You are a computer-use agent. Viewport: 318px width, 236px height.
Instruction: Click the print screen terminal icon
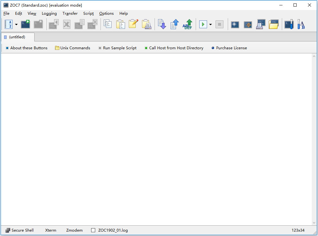pos(261,24)
